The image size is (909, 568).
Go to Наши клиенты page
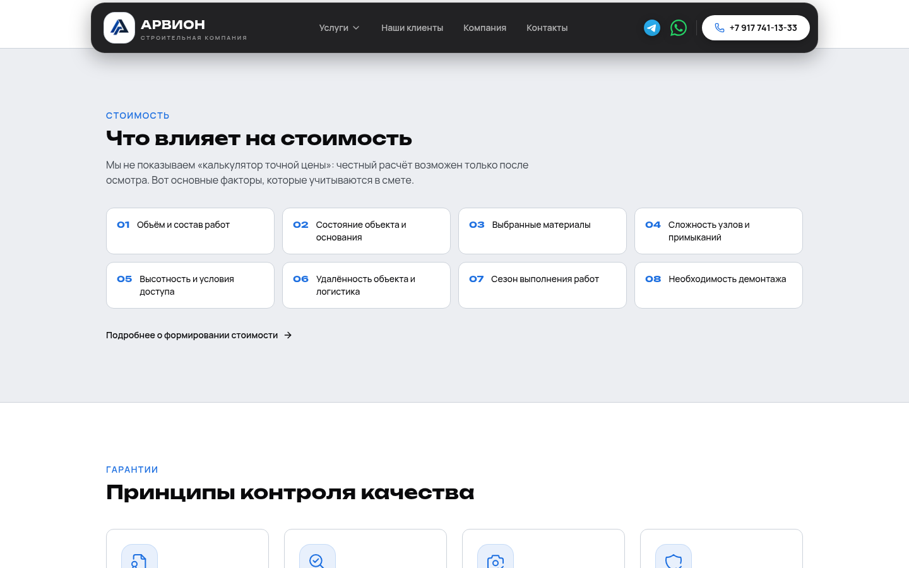[412, 28]
